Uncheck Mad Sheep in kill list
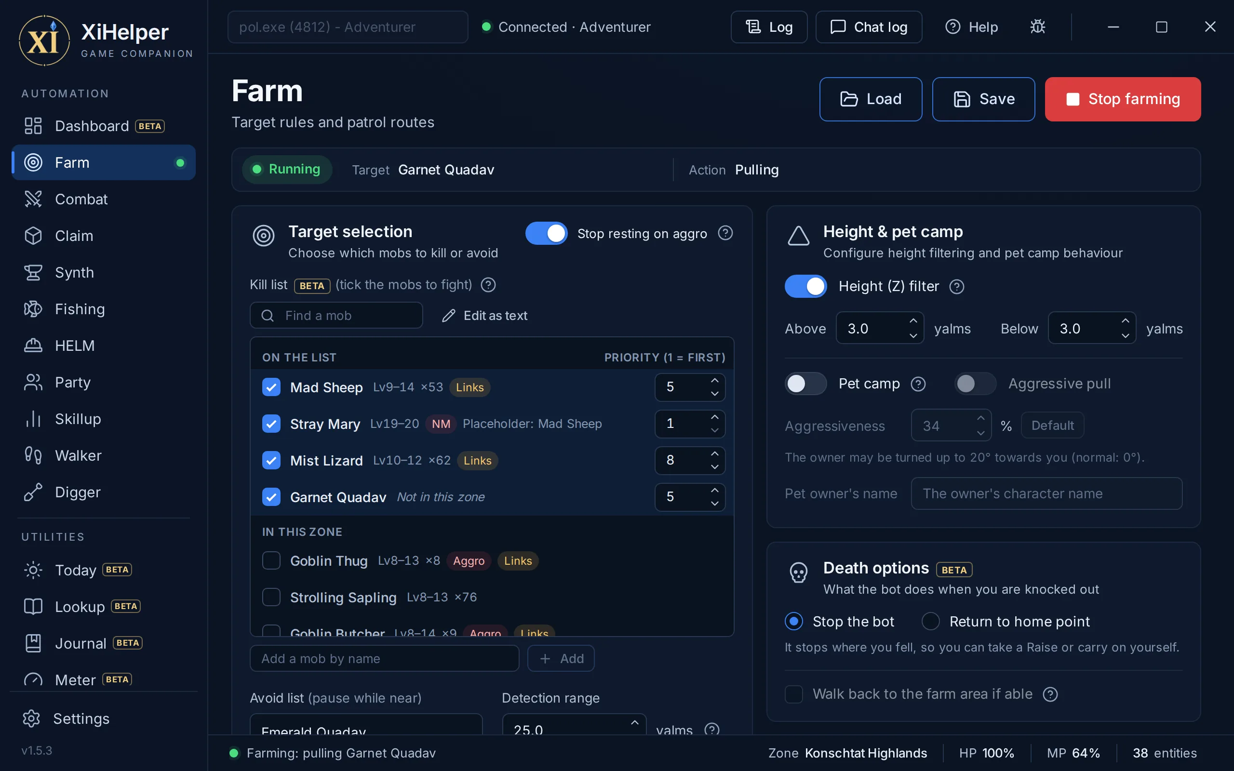The image size is (1234, 771). pos(271,387)
